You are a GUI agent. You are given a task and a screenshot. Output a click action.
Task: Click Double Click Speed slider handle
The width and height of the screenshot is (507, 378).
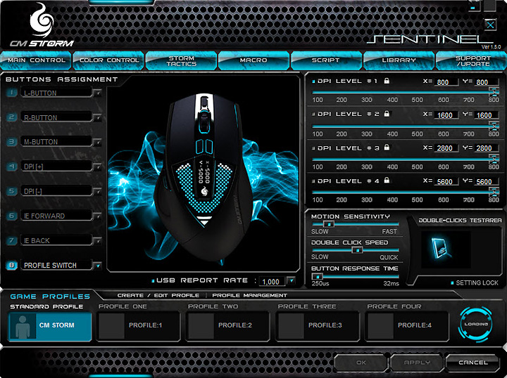[357, 250]
